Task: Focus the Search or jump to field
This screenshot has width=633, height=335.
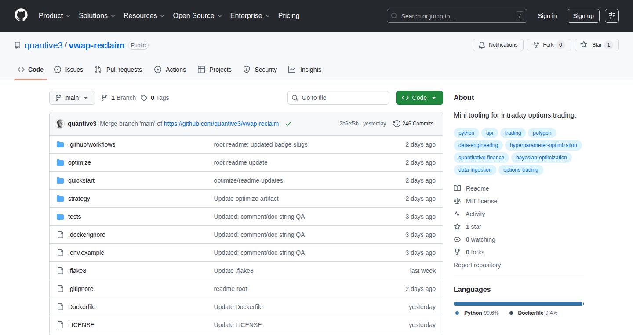Action: tap(457, 16)
